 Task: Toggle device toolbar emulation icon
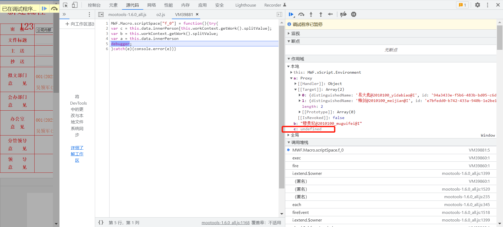(x=75, y=5)
